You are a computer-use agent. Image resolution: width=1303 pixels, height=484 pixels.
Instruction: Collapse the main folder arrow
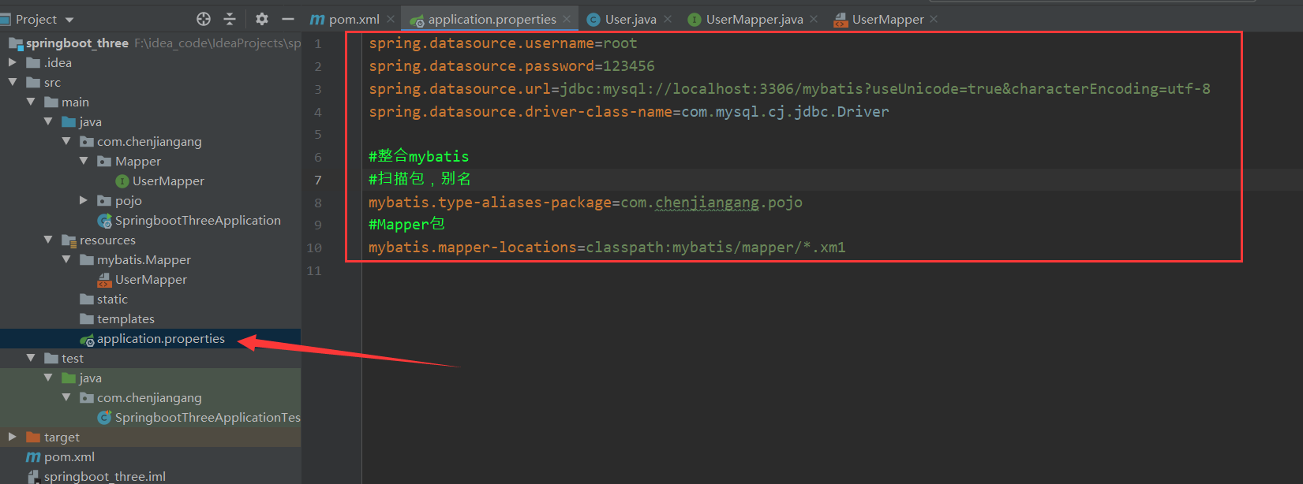[x=31, y=102]
